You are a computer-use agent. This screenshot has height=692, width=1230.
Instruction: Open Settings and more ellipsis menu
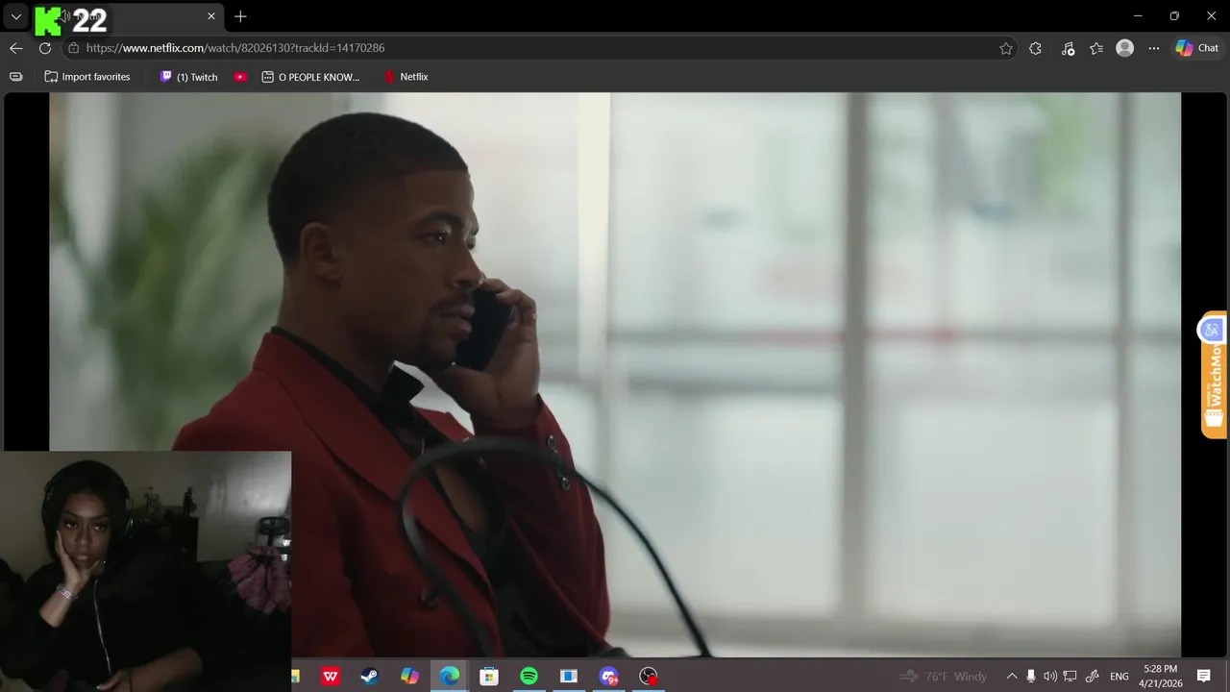click(1154, 48)
